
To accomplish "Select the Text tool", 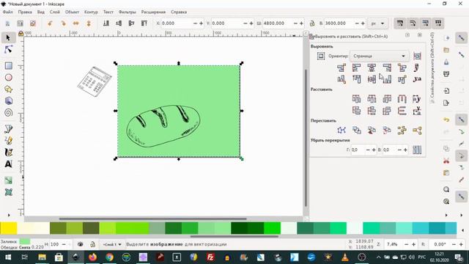I will click(8, 164).
